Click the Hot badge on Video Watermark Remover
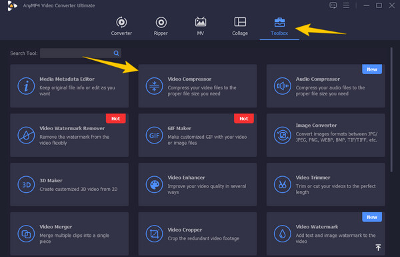The width and height of the screenshot is (400, 257). click(x=115, y=119)
